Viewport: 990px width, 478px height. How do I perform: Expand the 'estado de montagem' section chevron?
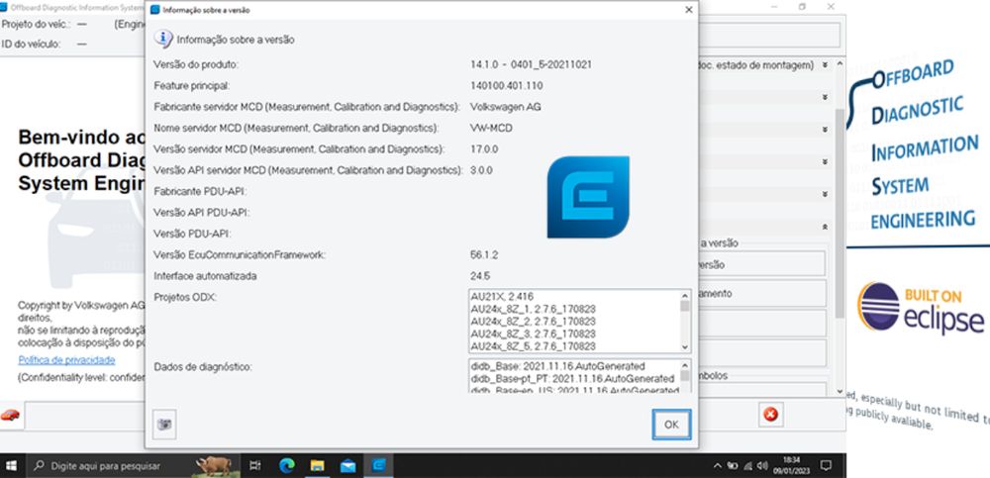pos(826,65)
